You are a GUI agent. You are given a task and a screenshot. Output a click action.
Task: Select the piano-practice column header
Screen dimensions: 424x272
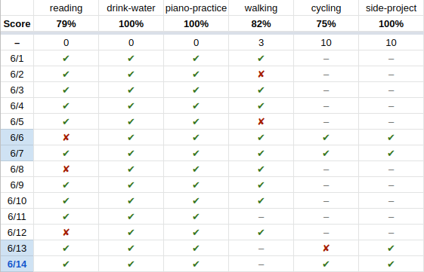click(196, 8)
